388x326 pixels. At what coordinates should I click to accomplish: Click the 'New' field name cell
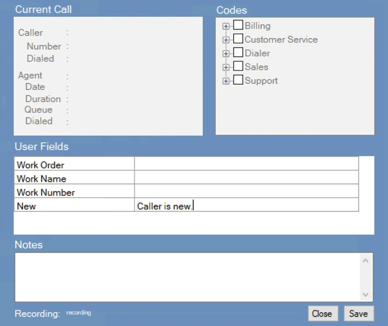[74, 205]
